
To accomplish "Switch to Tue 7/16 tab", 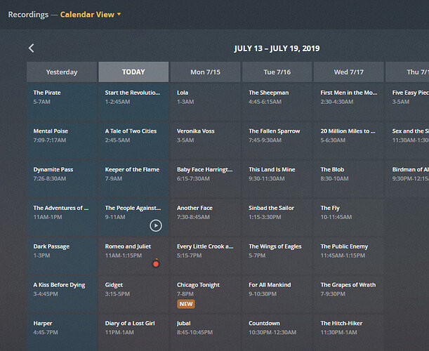I will tap(277, 72).
